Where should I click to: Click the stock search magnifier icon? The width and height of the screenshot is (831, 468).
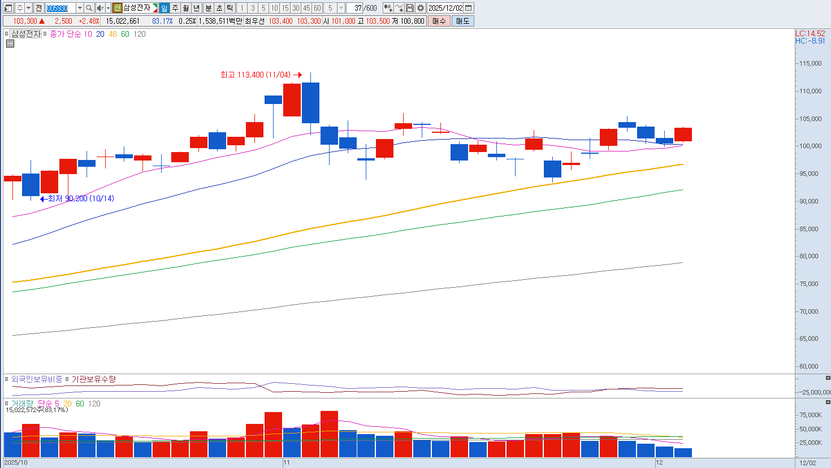coord(89,8)
